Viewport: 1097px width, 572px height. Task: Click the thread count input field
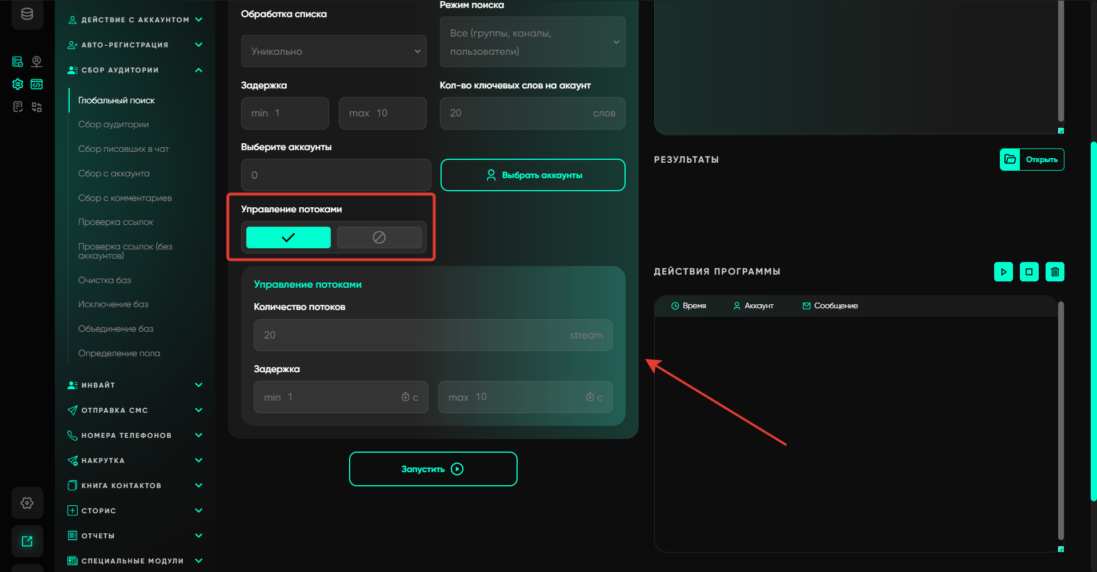[x=433, y=335]
